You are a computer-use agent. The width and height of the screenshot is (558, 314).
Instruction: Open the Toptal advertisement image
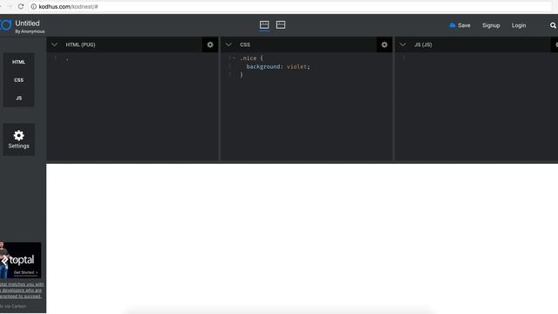[x=21, y=260]
